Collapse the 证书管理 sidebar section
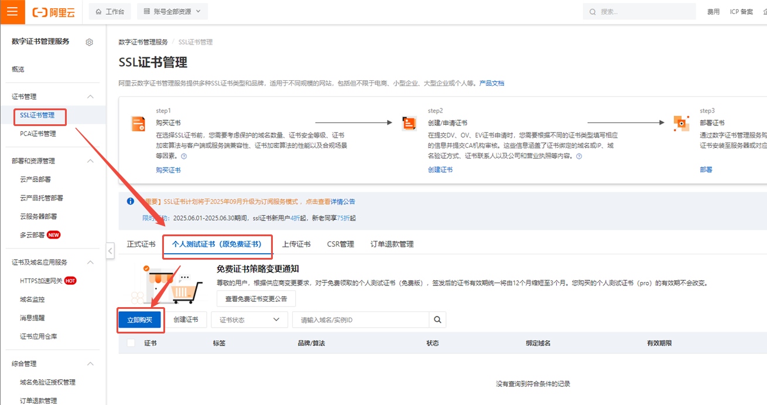 coord(90,97)
